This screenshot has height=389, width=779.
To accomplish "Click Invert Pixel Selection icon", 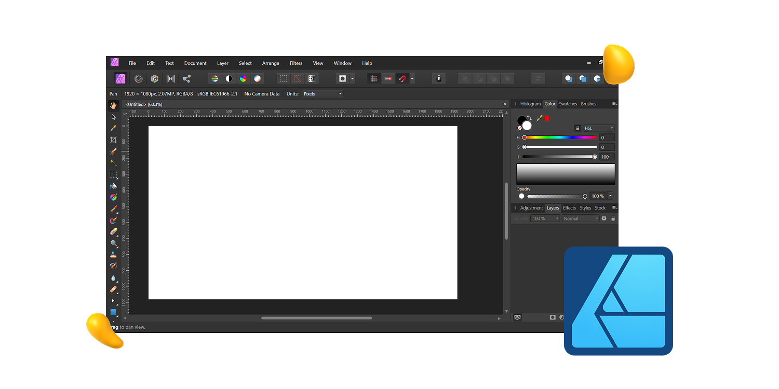I will [312, 79].
